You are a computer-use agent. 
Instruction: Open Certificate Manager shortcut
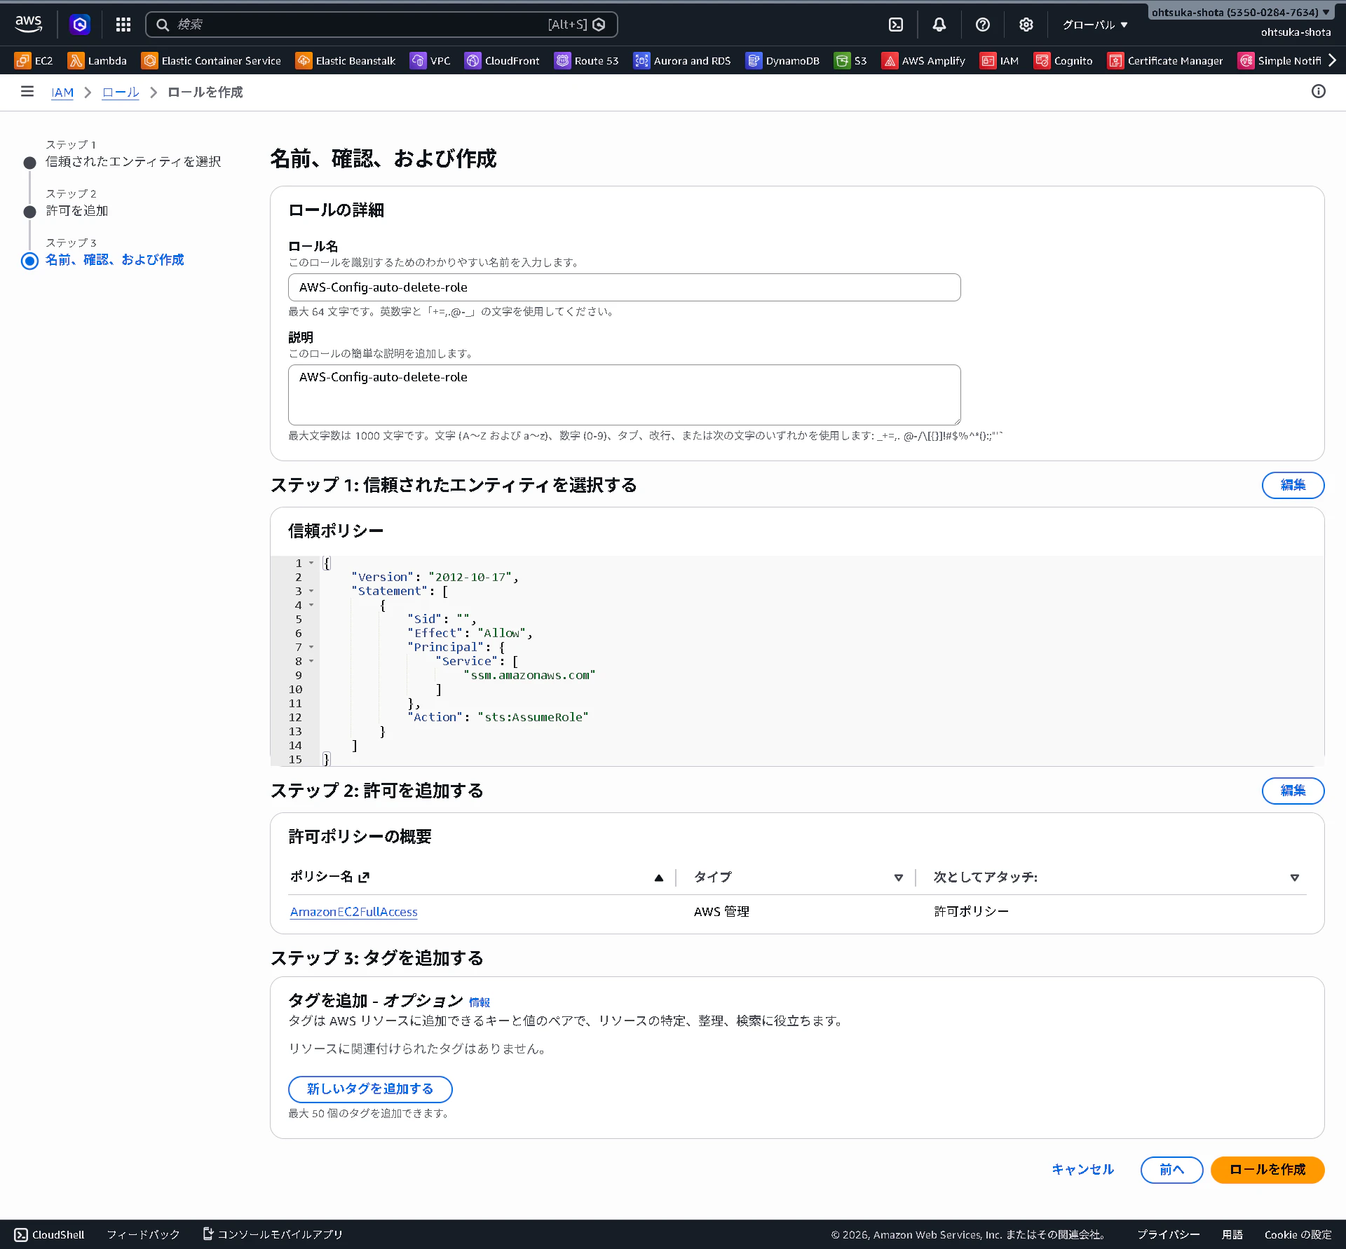click(1165, 61)
